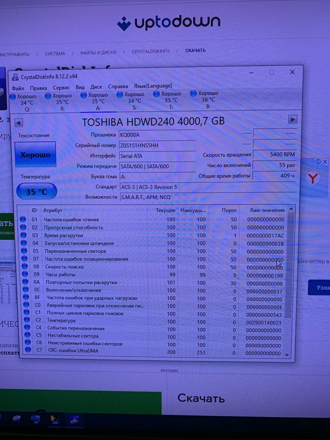Open the Диск menu
The width and height of the screenshot is (330, 440).
[x=96, y=87]
